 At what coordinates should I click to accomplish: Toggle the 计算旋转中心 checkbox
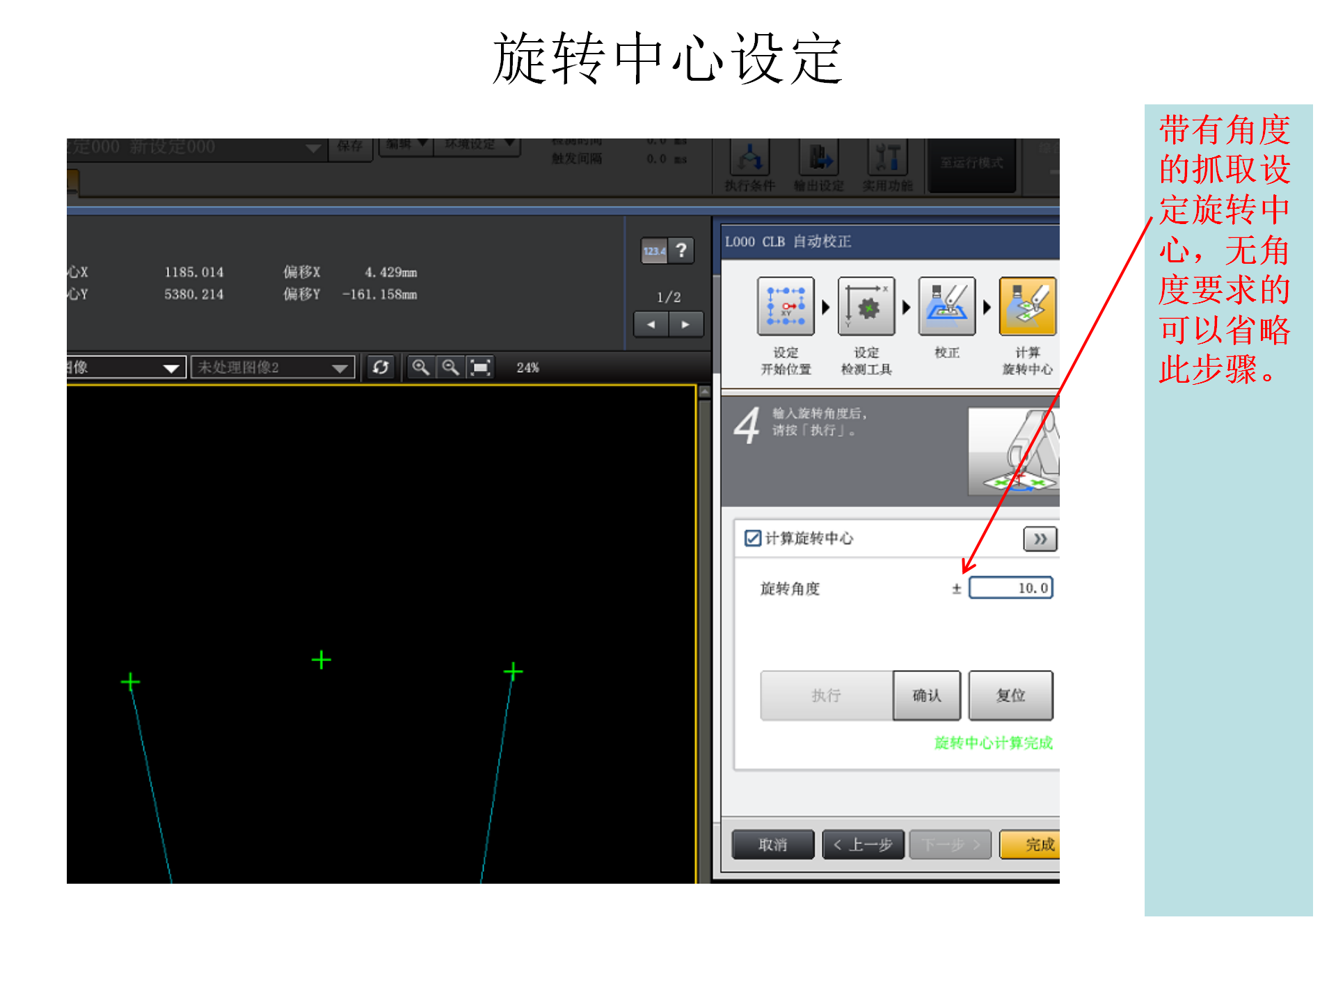pos(752,538)
